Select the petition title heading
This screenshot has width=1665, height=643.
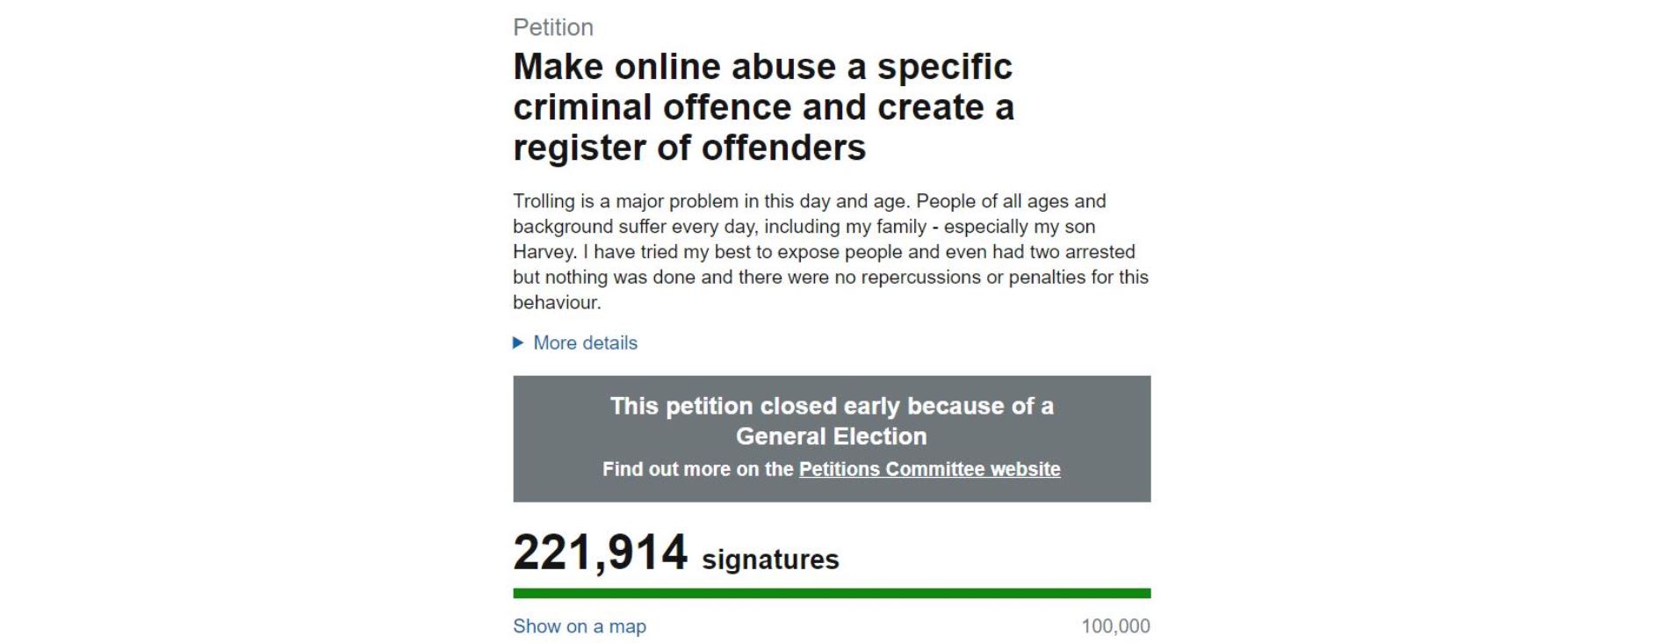click(x=765, y=108)
